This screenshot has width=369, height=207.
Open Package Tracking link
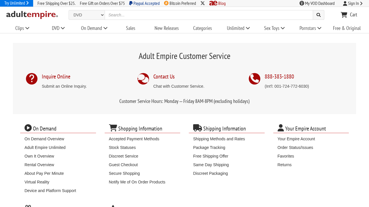(x=209, y=147)
